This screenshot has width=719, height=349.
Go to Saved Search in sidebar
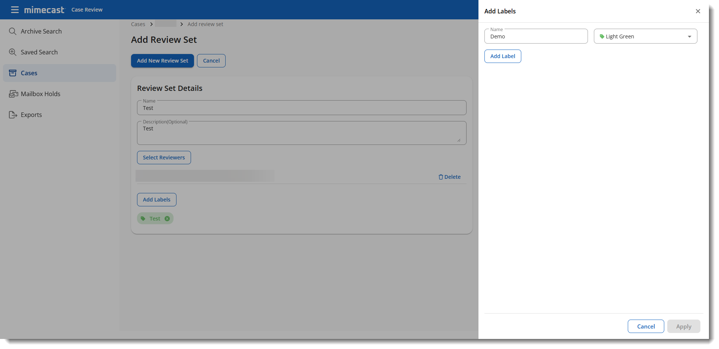[39, 52]
